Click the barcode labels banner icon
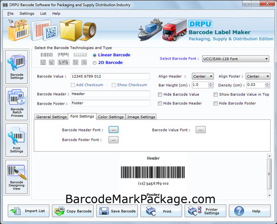Viewport: 277px width, 224px height. click(44, 30)
